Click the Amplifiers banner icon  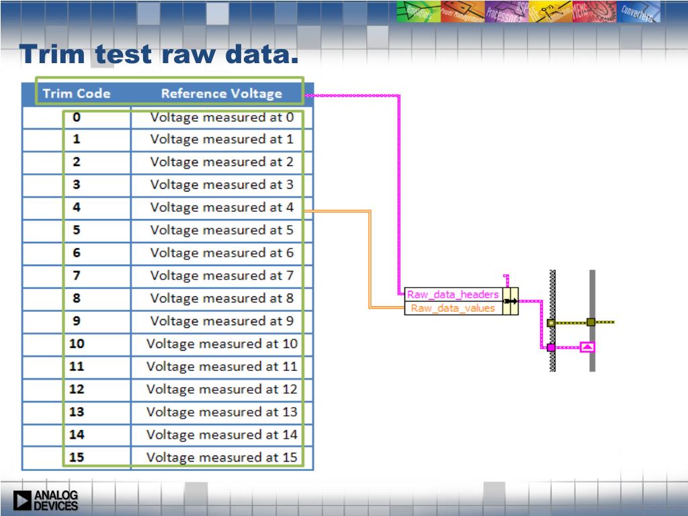[x=419, y=11]
